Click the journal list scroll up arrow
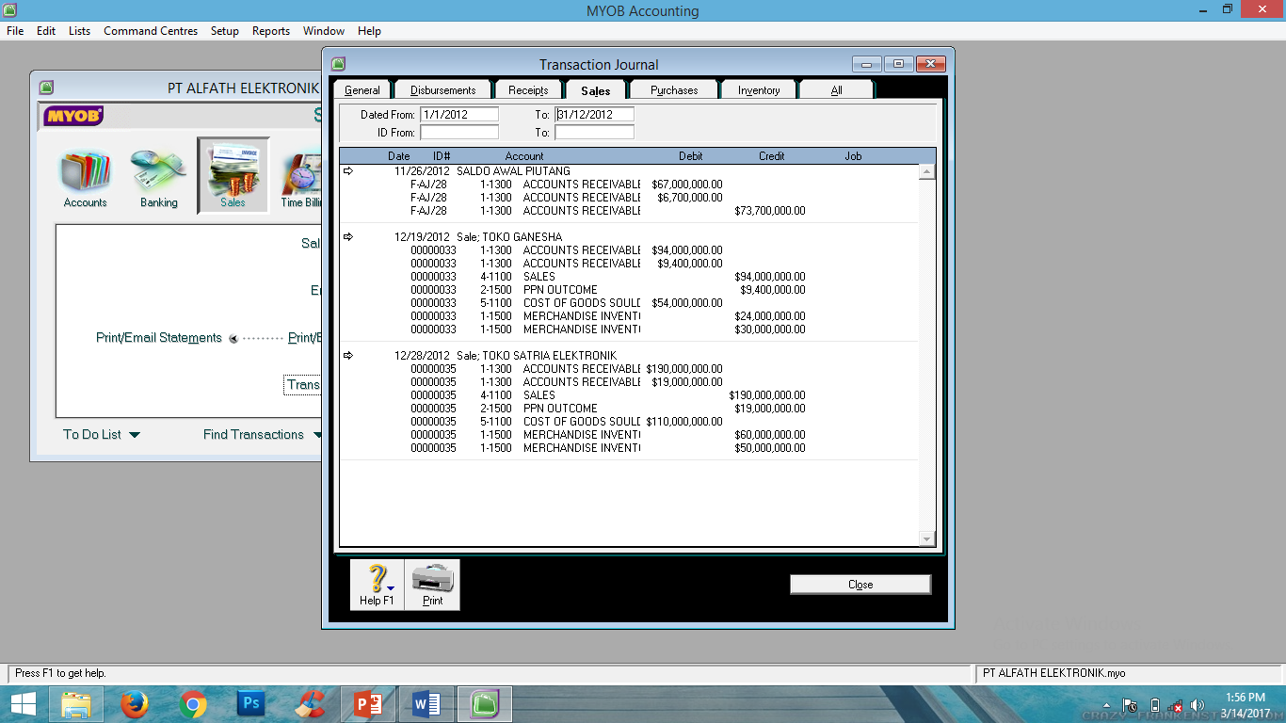This screenshot has height=723, width=1286. click(x=927, y=171)
